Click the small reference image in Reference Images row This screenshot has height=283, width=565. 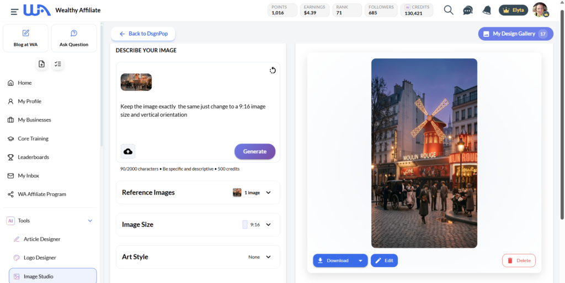click(237, 192)
